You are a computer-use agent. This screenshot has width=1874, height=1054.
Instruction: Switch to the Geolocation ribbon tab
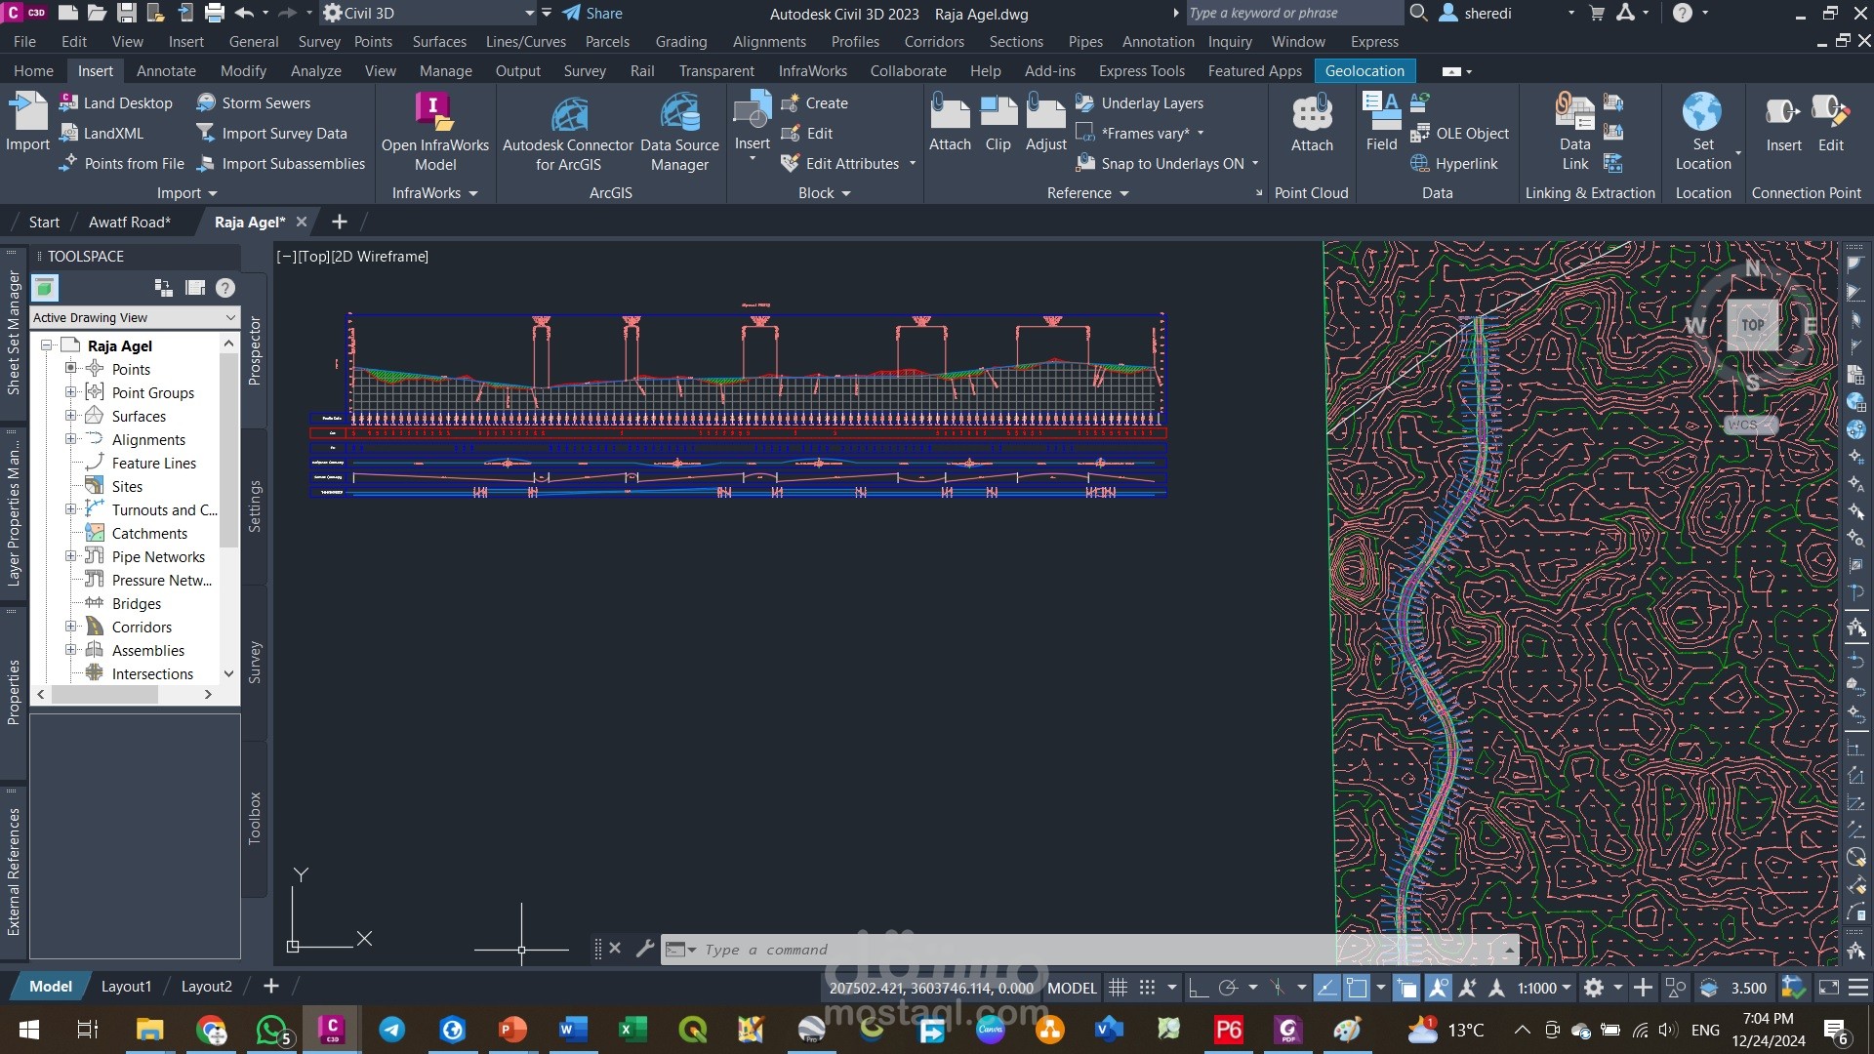tap(1365, 70)
